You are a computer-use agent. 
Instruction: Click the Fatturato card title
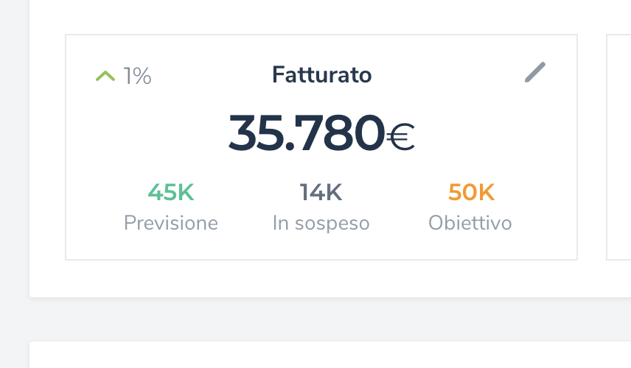[x=321, y=74]
